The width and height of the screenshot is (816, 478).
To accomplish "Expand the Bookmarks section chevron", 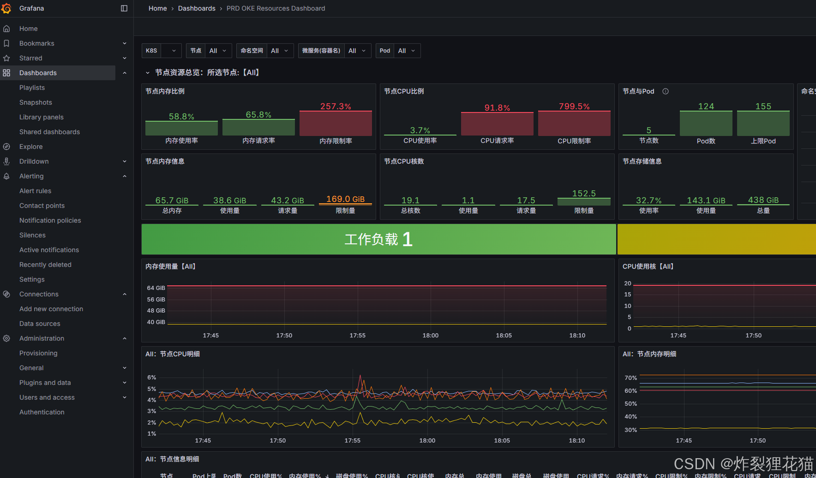I will [x=125, y=43].
